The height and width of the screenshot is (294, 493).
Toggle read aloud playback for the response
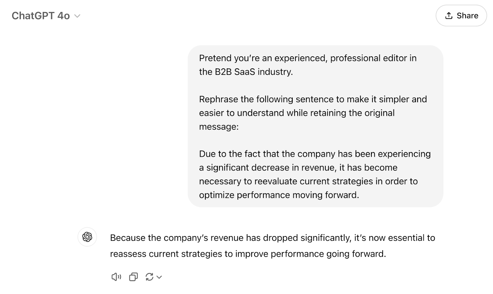[116, 277]
